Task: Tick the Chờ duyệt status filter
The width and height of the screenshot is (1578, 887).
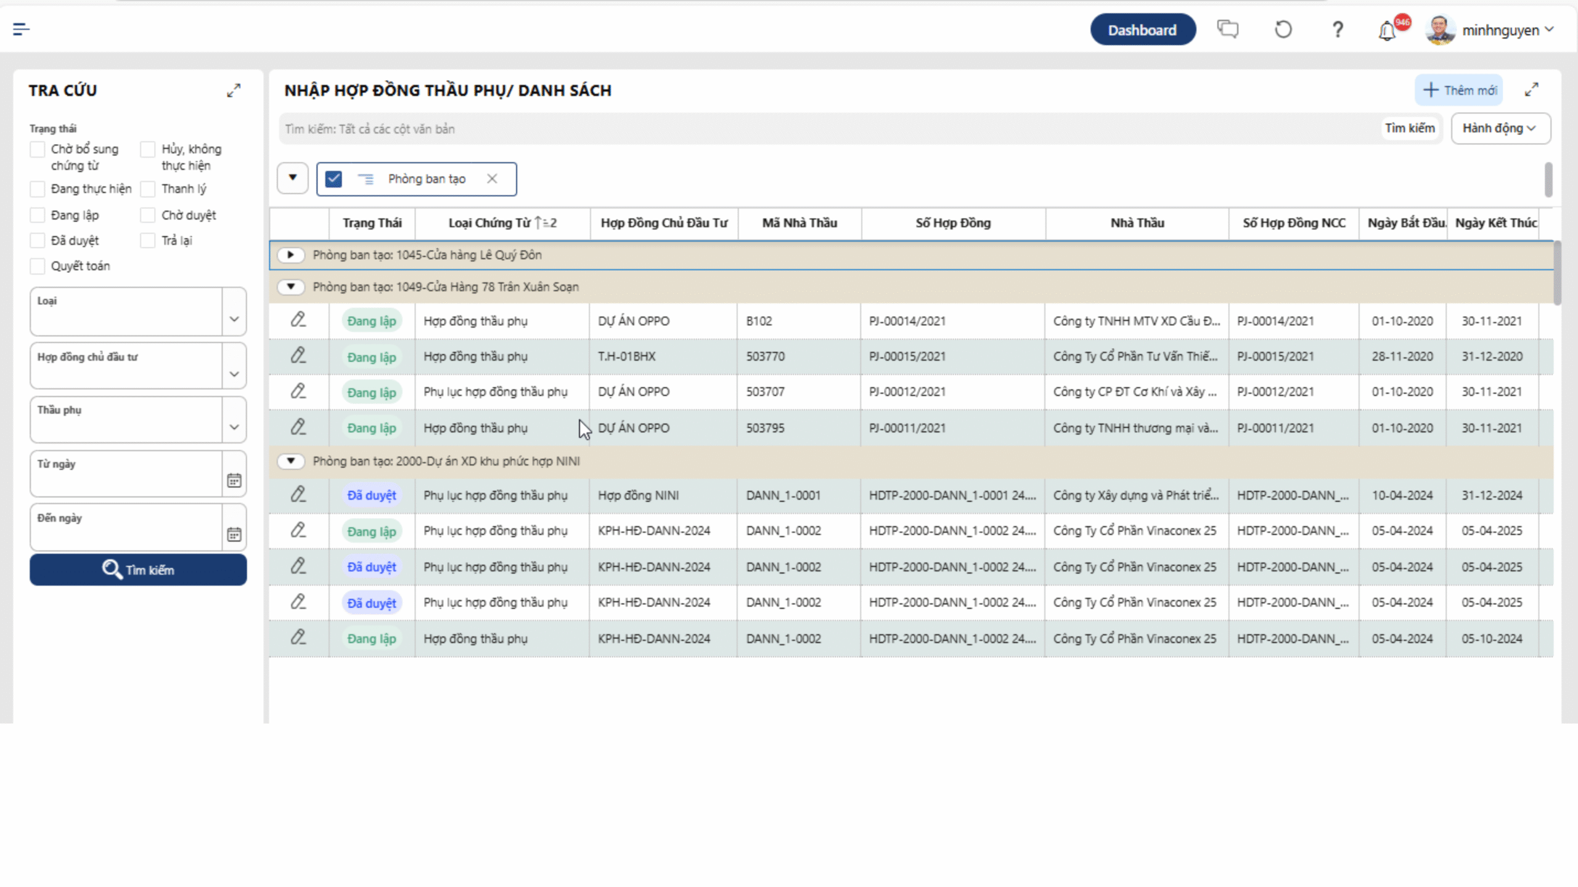Action: point(148,215)
